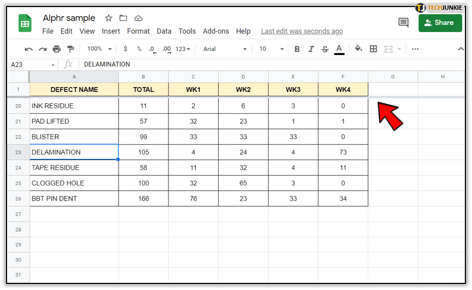
Task: Open the fill color paint bucket
Action: 358,49
